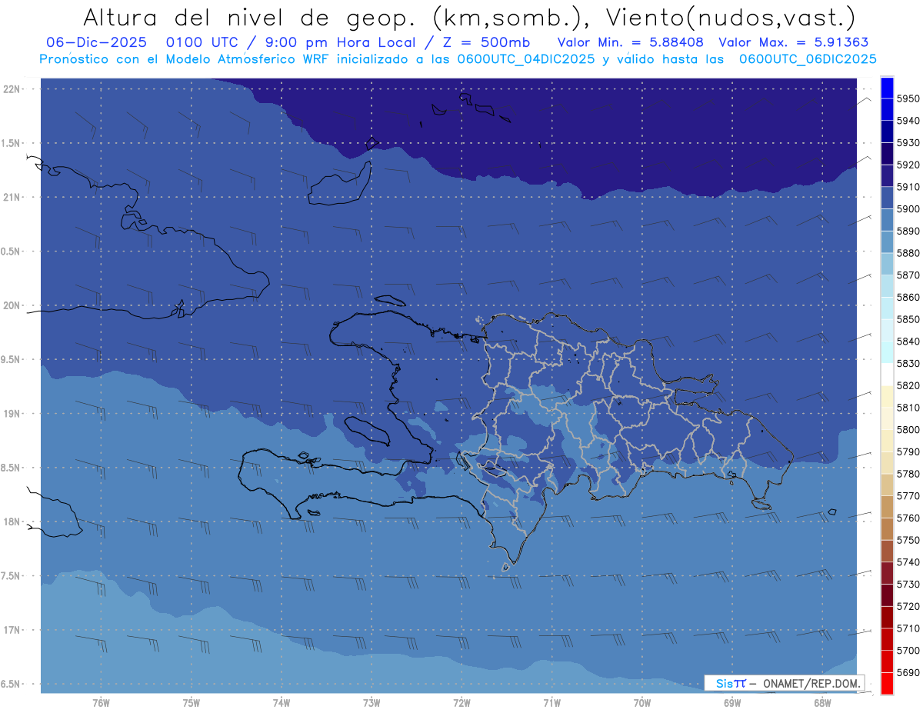The height and width of the screenshot is (713, 923).
Task: Click the colorbar label 5760
Action: click(x=908, y=518)
